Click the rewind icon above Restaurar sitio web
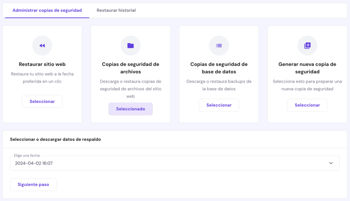Viewport: 350px width, 201px height. pos(42,45)
